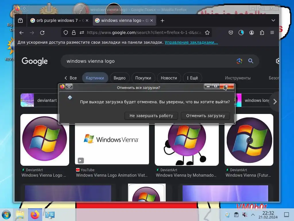Open file explorer from taskbar
294x221 pixels.
pyautogui.click(x=20, y=215)
